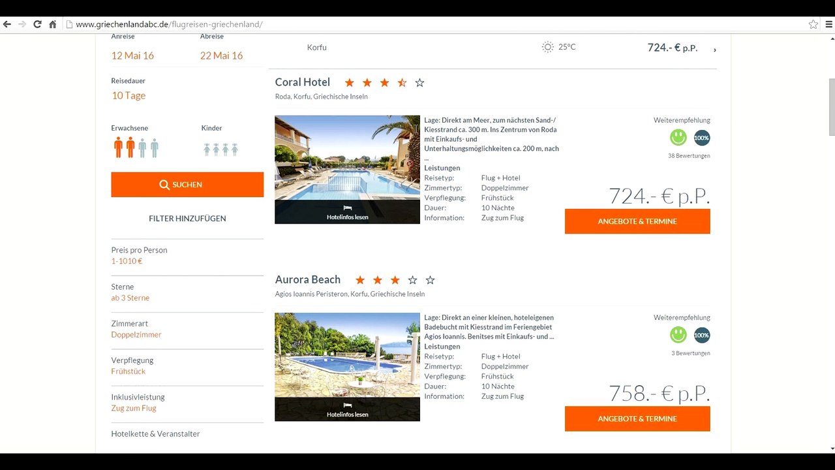Expand the Sterne filter
This screenshot has width=835, height=470.
pos(187,292)
